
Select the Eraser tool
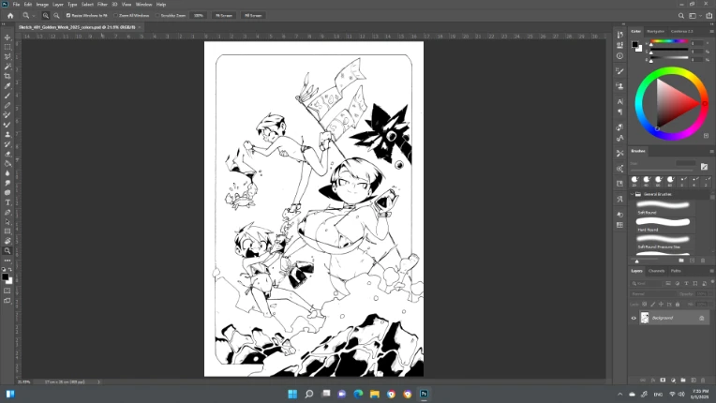point(7,154)
